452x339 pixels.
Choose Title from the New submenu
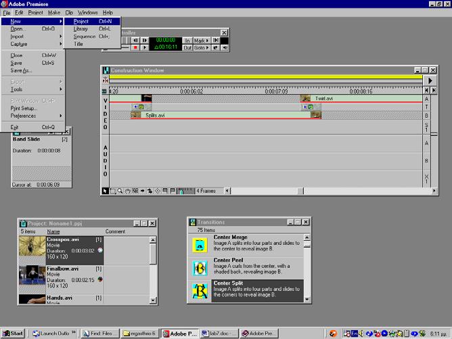click(x=92, y=44)
